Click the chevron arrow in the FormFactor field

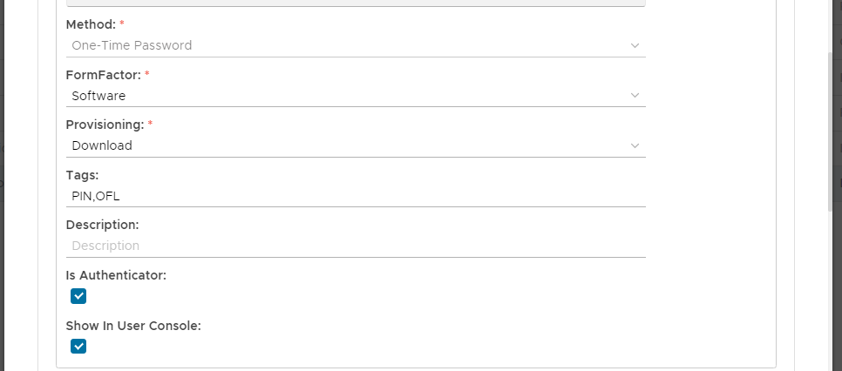coord(635,95)
